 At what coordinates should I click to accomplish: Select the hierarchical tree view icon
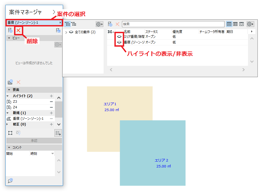(x=74, y=24)
